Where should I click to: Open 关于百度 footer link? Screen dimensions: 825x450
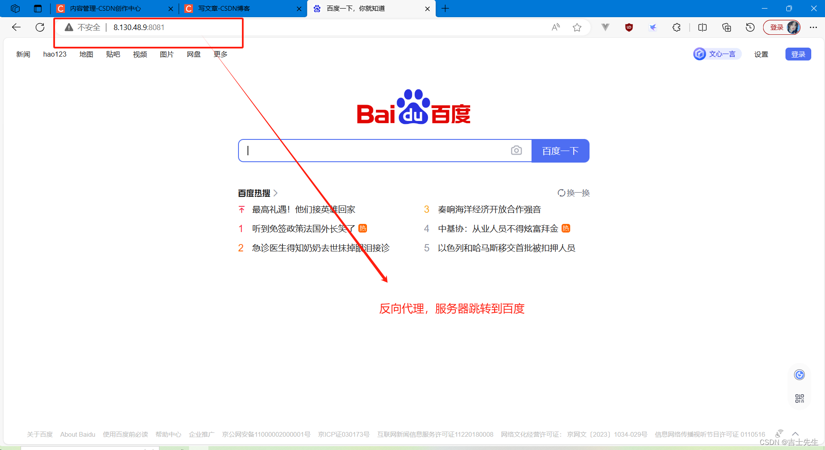click(40, 435)
